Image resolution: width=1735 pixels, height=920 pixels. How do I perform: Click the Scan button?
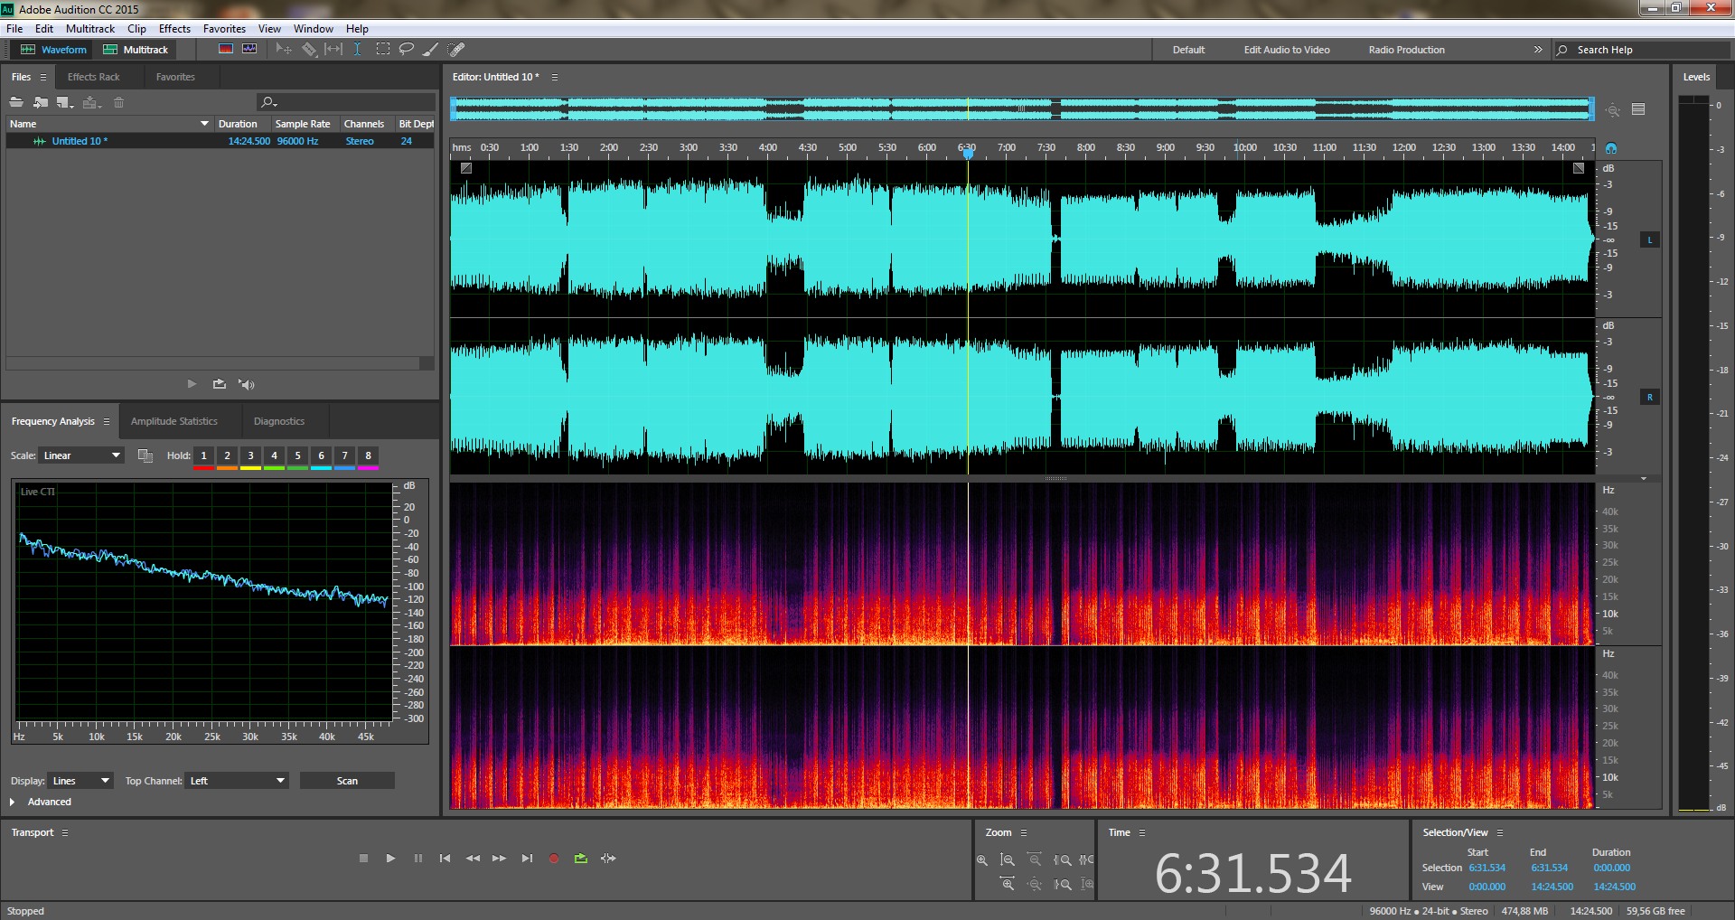347,781
